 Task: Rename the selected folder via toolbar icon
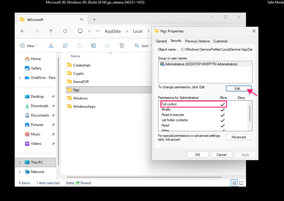[93, 46]
